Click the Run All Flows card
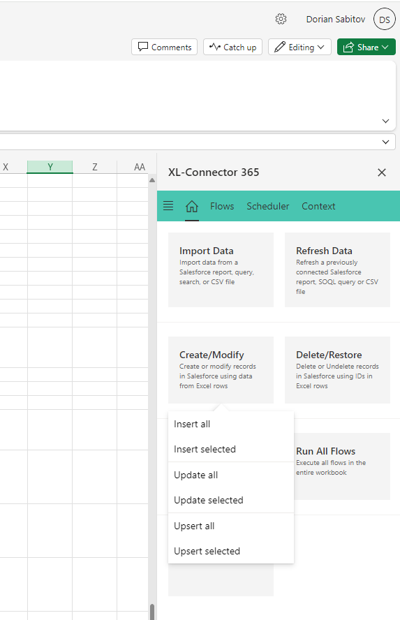Viewport: 400px width, 620px height. [342, 466]
